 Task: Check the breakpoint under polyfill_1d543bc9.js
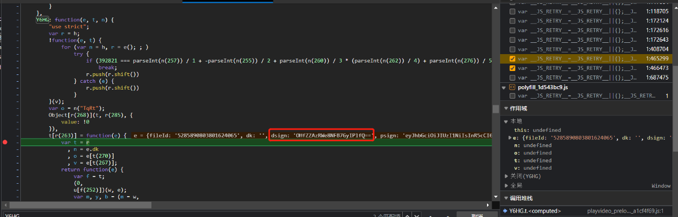pyautogui.click(x=512, y=96)
